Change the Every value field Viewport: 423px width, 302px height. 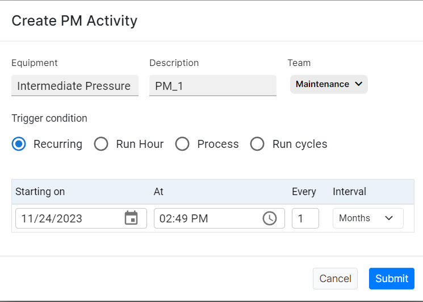(305, 218)
